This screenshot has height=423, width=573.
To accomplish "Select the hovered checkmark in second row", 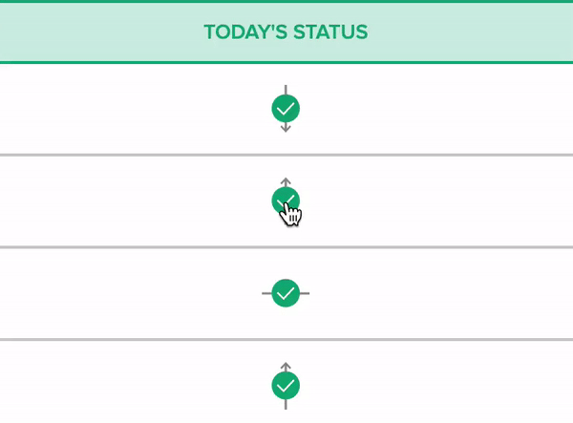I will tap(284, 200).
